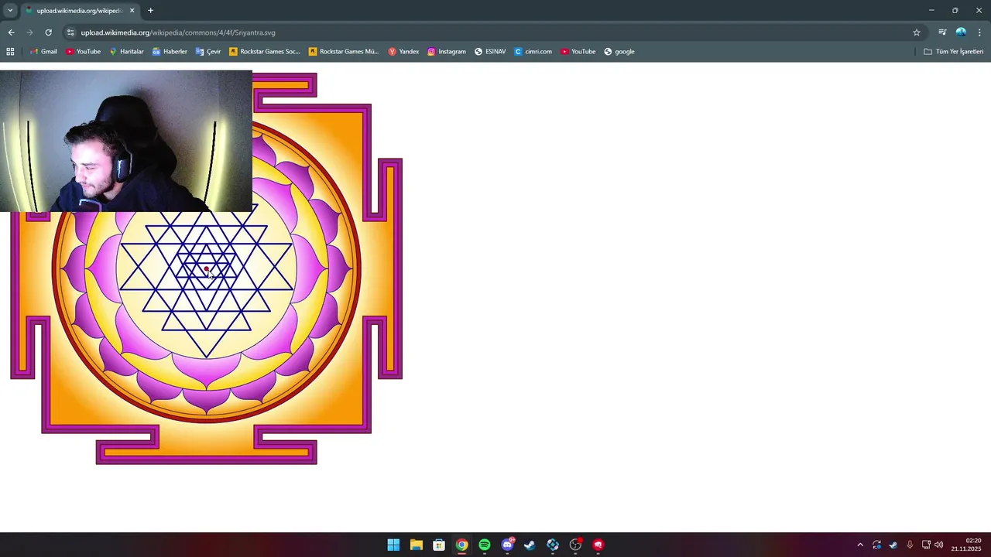This screenshot has width=991, height=557.
Task: Open Spotify from the taskbar
Action: tap(485, 545)
